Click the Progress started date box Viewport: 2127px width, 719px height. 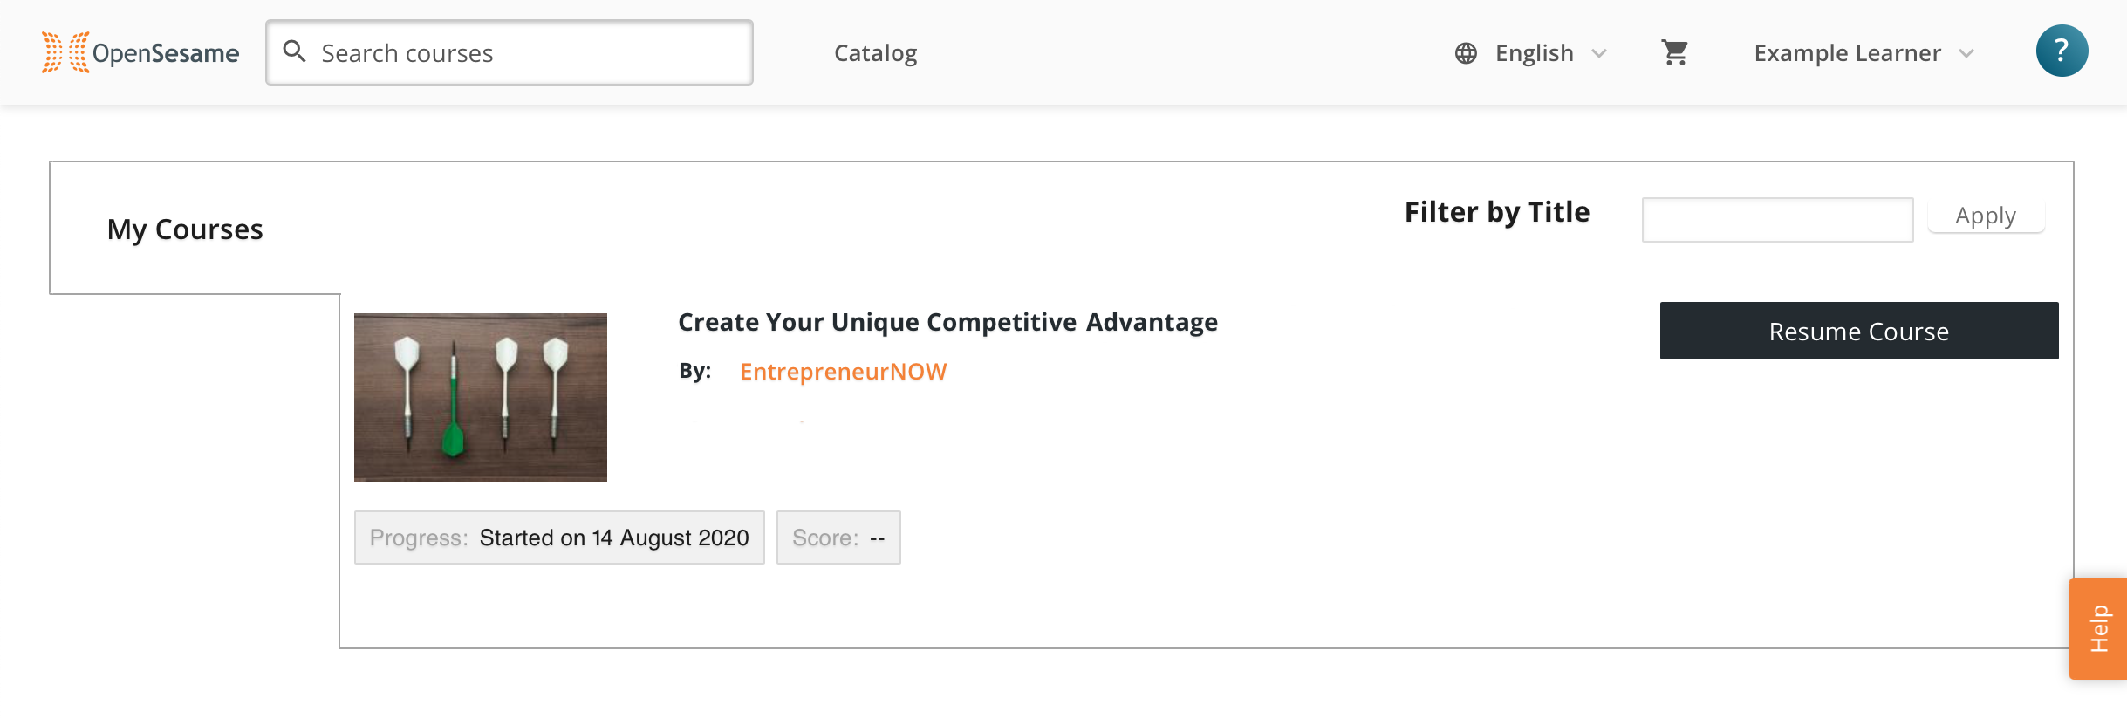[559, 538]
